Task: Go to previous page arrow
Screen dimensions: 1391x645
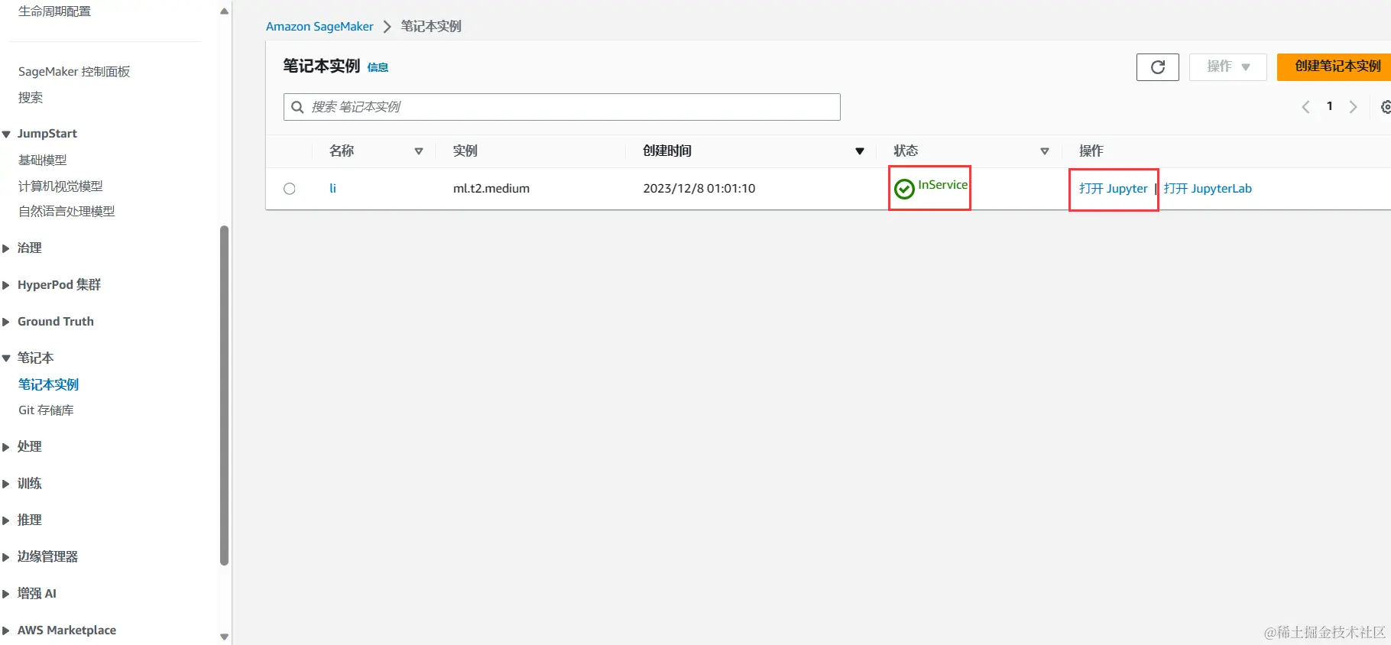Action: [x=1305, y=107]
